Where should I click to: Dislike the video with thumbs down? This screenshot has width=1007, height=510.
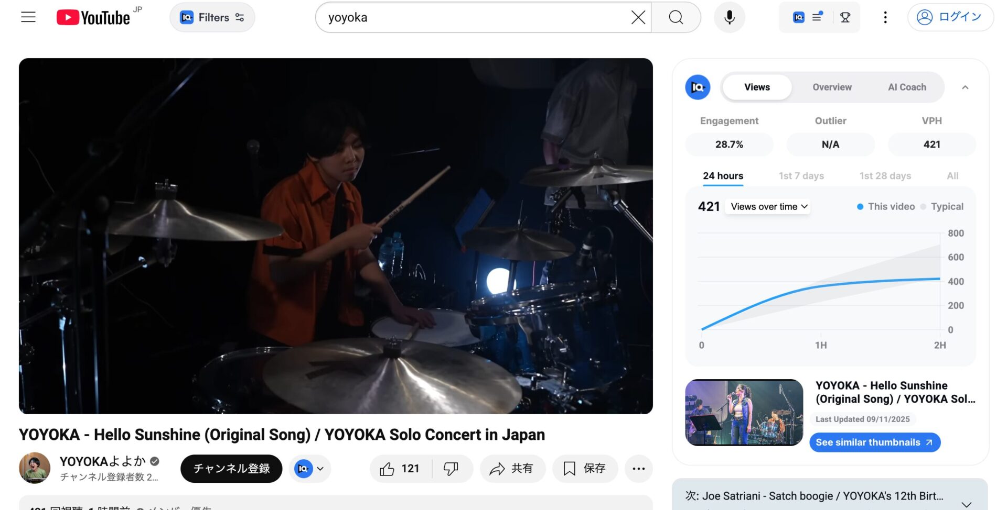pyautogui.click(x=451, y=469)
